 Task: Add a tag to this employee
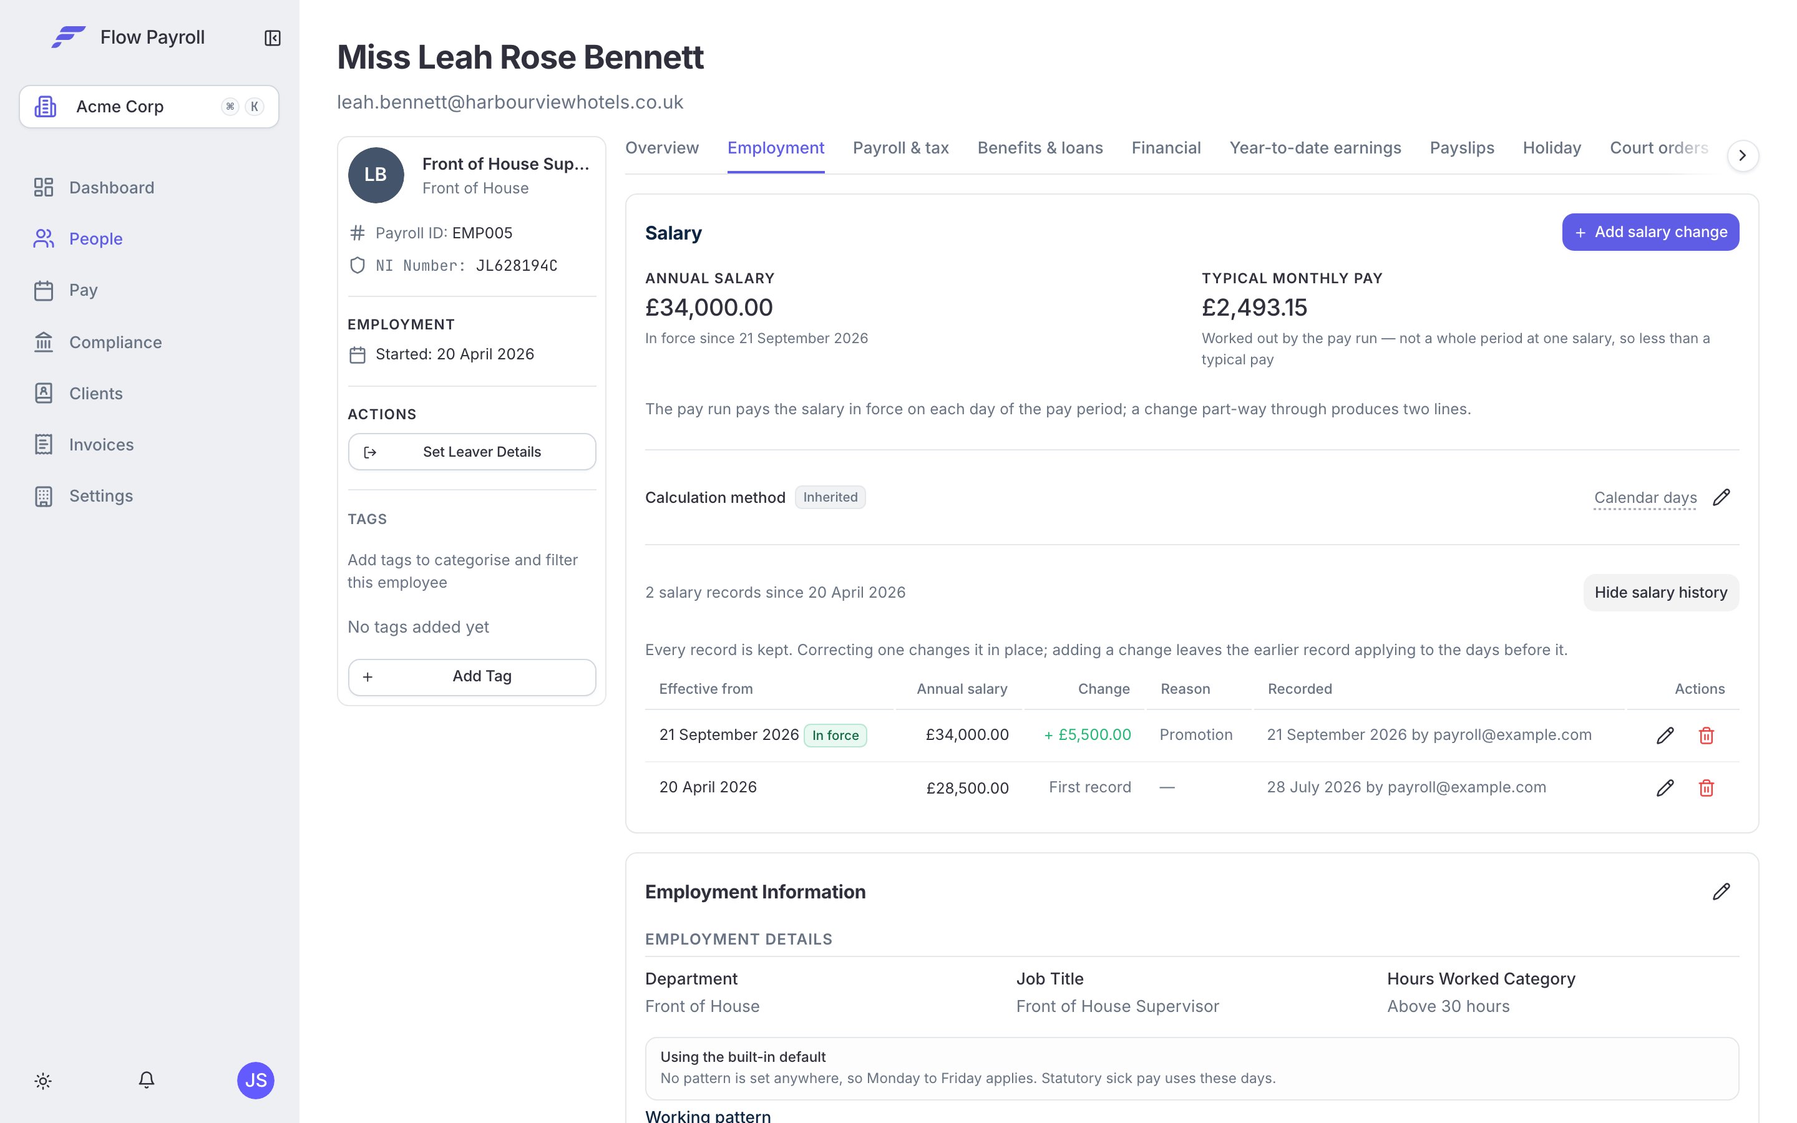pyautogui.click(x=472, y=677)
